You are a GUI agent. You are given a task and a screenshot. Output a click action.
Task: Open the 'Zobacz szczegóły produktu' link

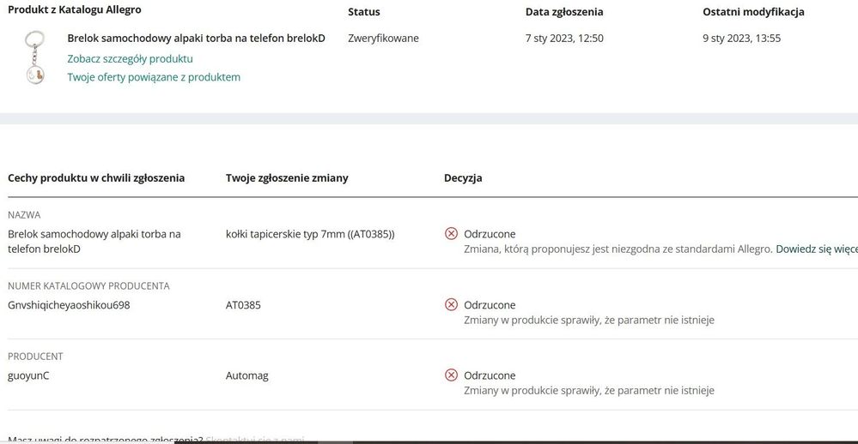130,58
